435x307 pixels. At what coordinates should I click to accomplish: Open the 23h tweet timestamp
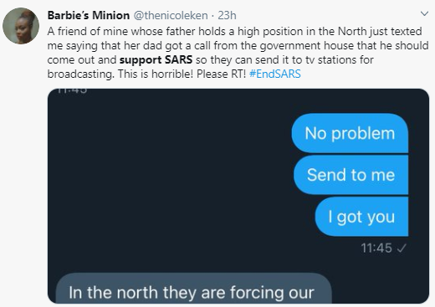(x=227, y=15)
